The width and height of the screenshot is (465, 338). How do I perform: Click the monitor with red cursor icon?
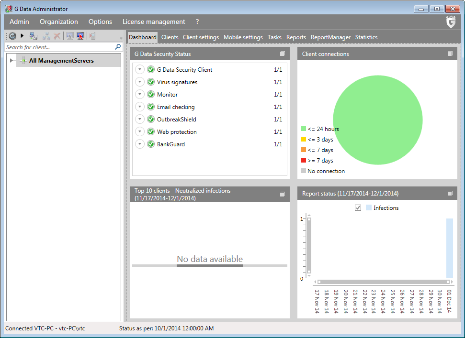[x=80, y=36]
